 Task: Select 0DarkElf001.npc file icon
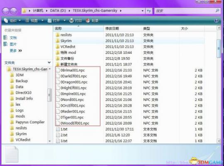(58, 76)
